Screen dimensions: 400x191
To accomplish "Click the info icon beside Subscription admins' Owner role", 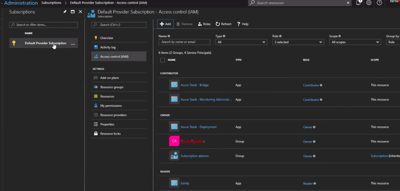I will click(314, 156).
